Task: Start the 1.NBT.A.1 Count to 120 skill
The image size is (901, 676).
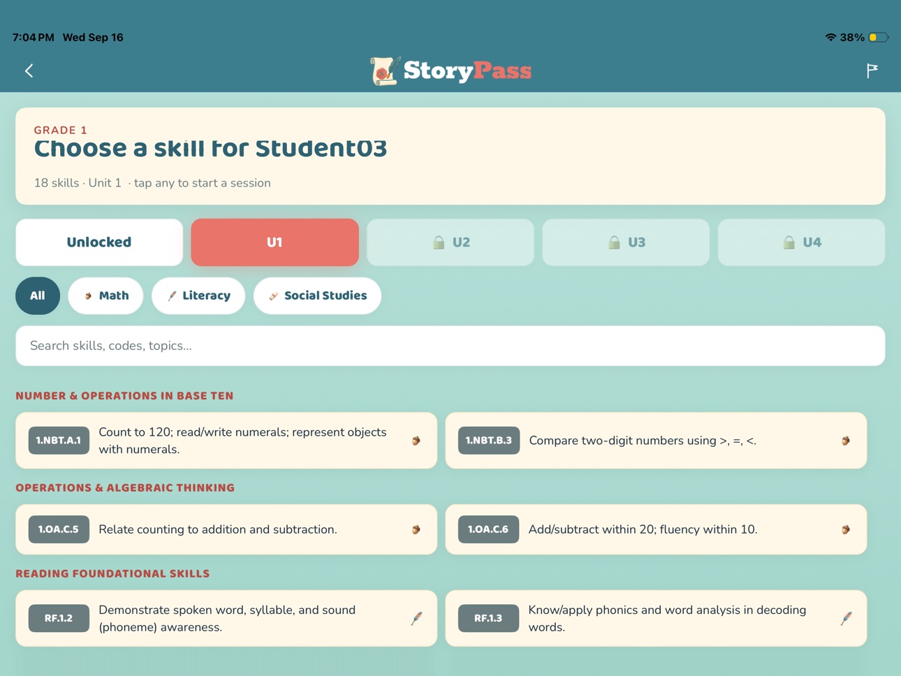Action: coord(226,441)
